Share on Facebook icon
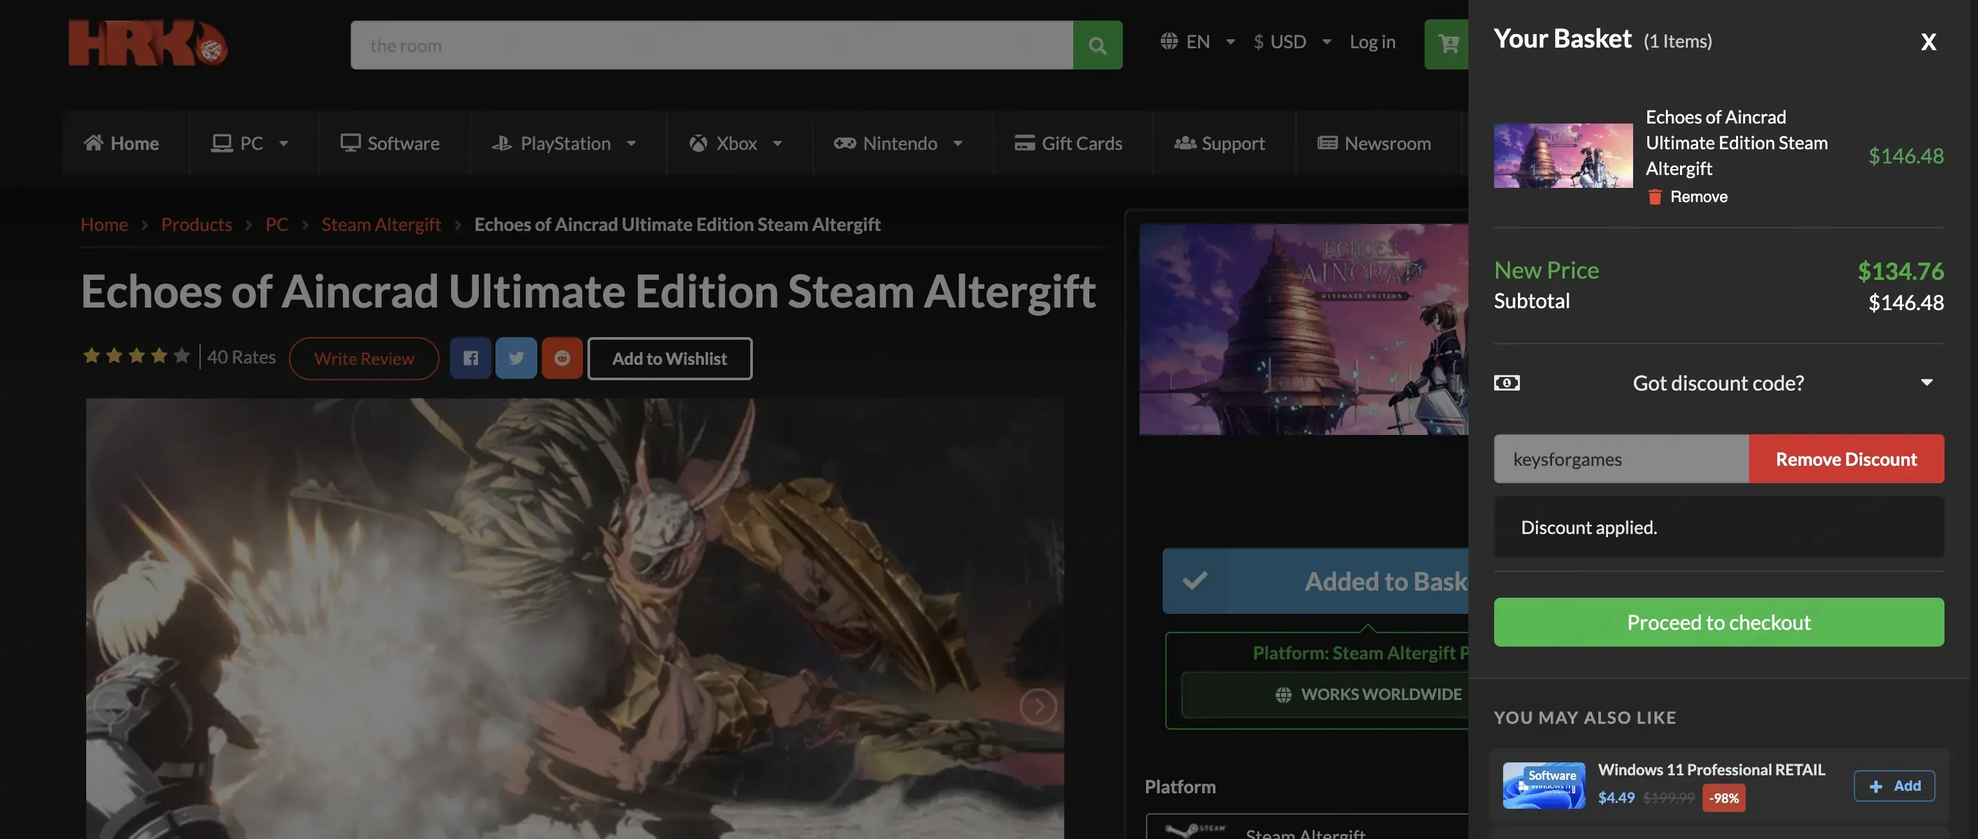Image resolution: width=1978 pixels, height=839 pixels. pyautogui.click(x=471, y=358)
